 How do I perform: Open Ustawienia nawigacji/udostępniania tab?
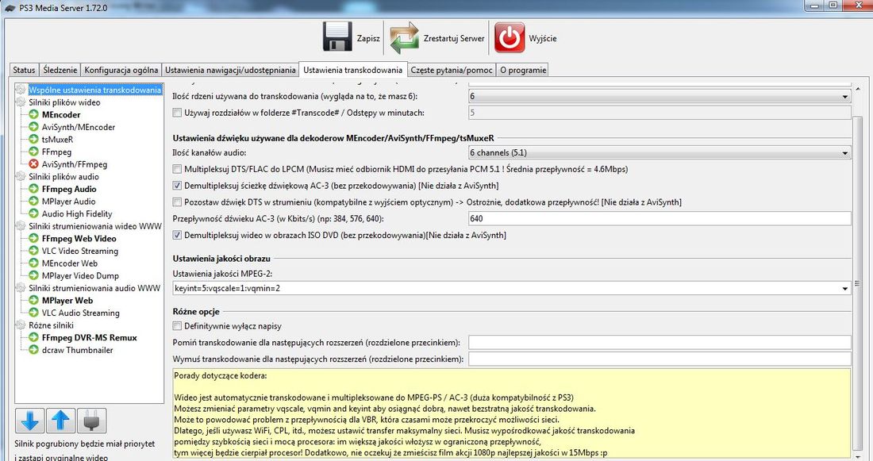[230, 70]
